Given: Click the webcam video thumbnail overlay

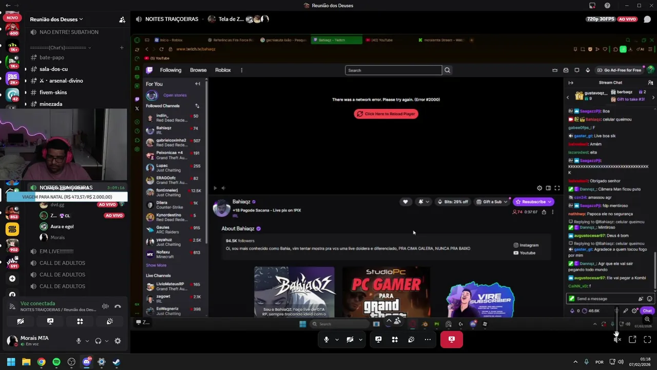Looking at the screenshot, I should (x=64, y=144).
